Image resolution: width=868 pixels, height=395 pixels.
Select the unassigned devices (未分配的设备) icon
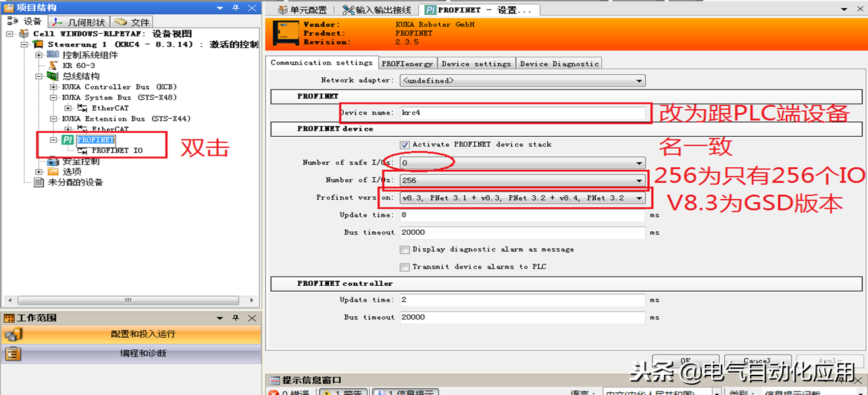click(39, 182)
